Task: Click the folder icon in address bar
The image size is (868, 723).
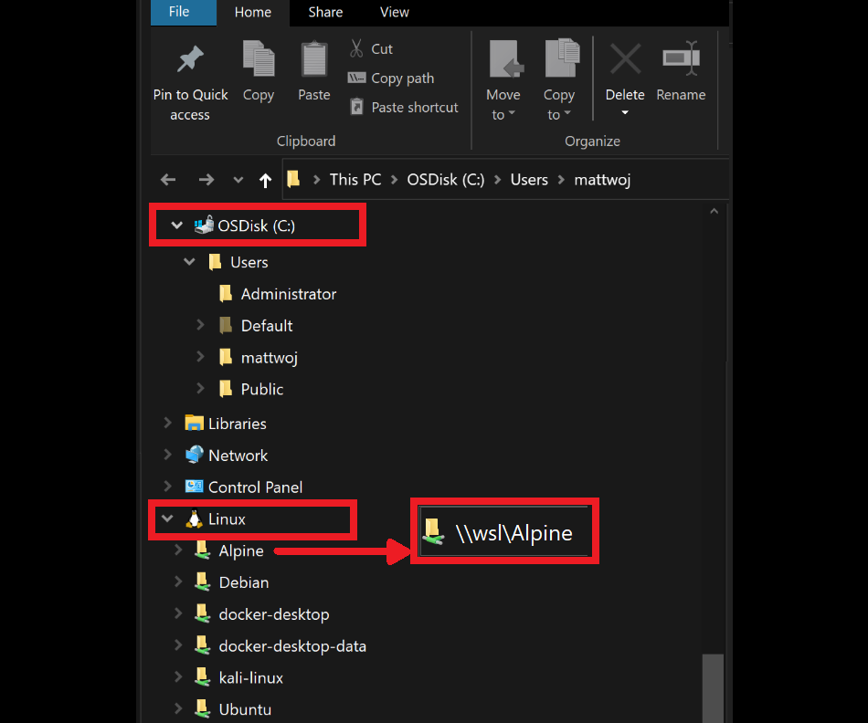Action: 293,179
